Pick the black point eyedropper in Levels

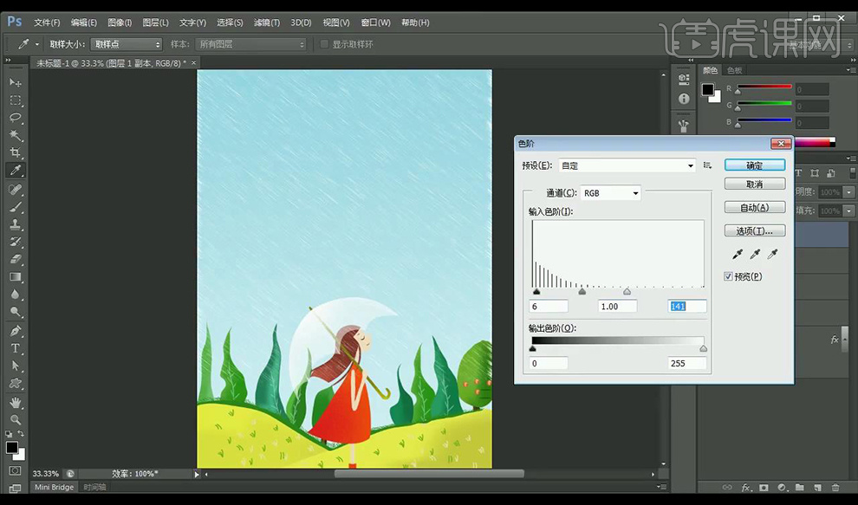point(738,255)
